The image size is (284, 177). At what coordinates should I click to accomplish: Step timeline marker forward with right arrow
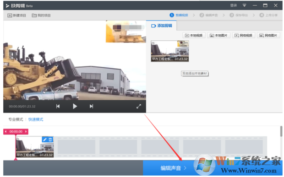[x=26, y=131]
